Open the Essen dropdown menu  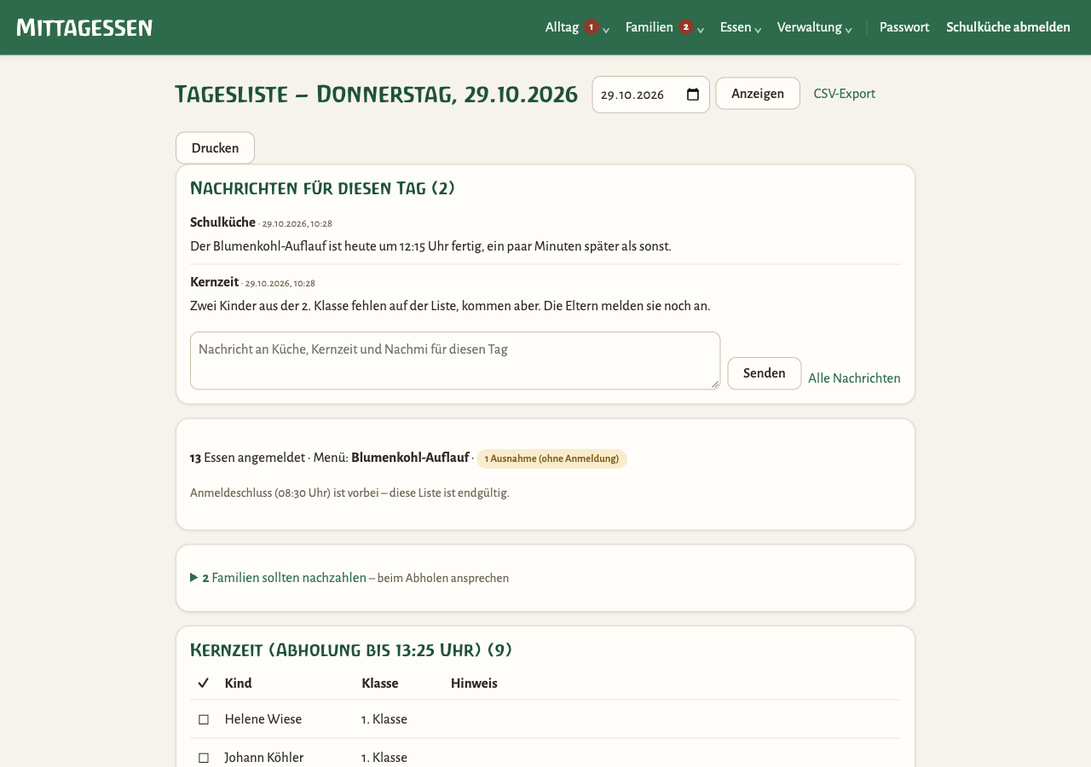coord(741,27)
